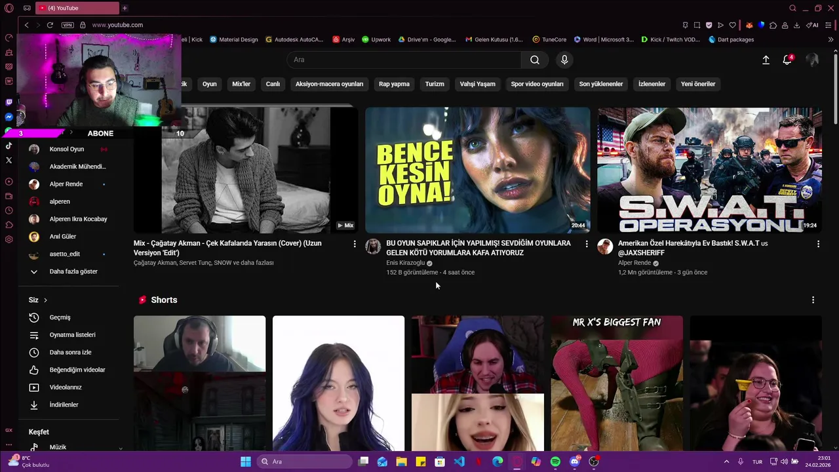This screenshot has width=839, height=472.
Task: Open options for Çağatay Akman mix video
Action: [355, 244]
